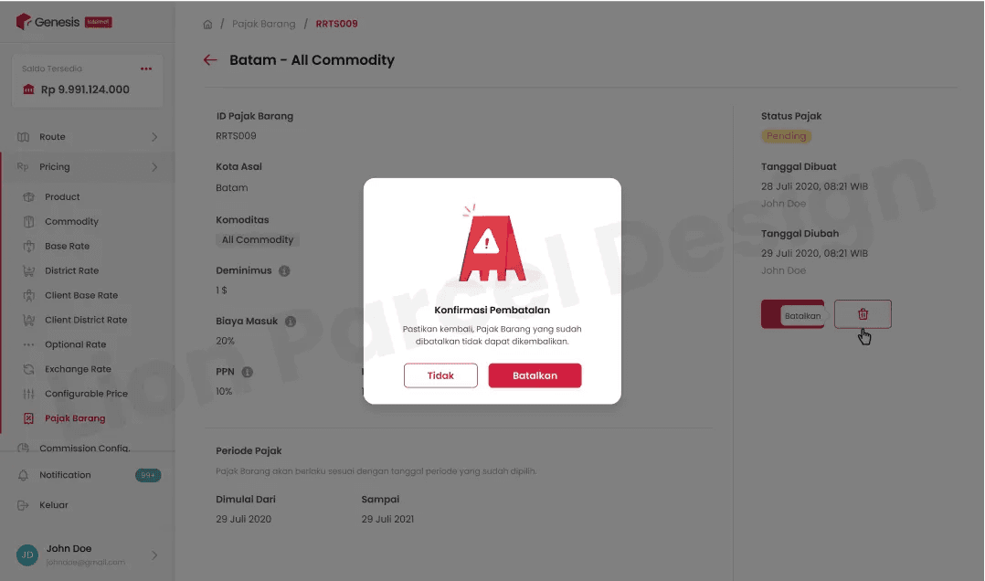
Task: Open the home breadcrumb icon
Action: point(207,25)
